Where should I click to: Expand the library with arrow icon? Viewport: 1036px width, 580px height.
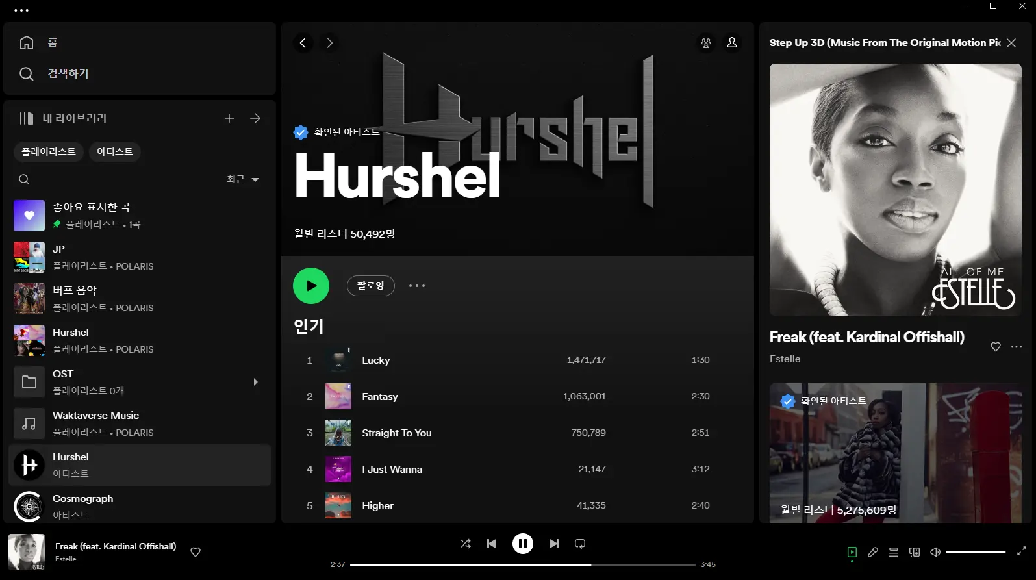[255, 118]
